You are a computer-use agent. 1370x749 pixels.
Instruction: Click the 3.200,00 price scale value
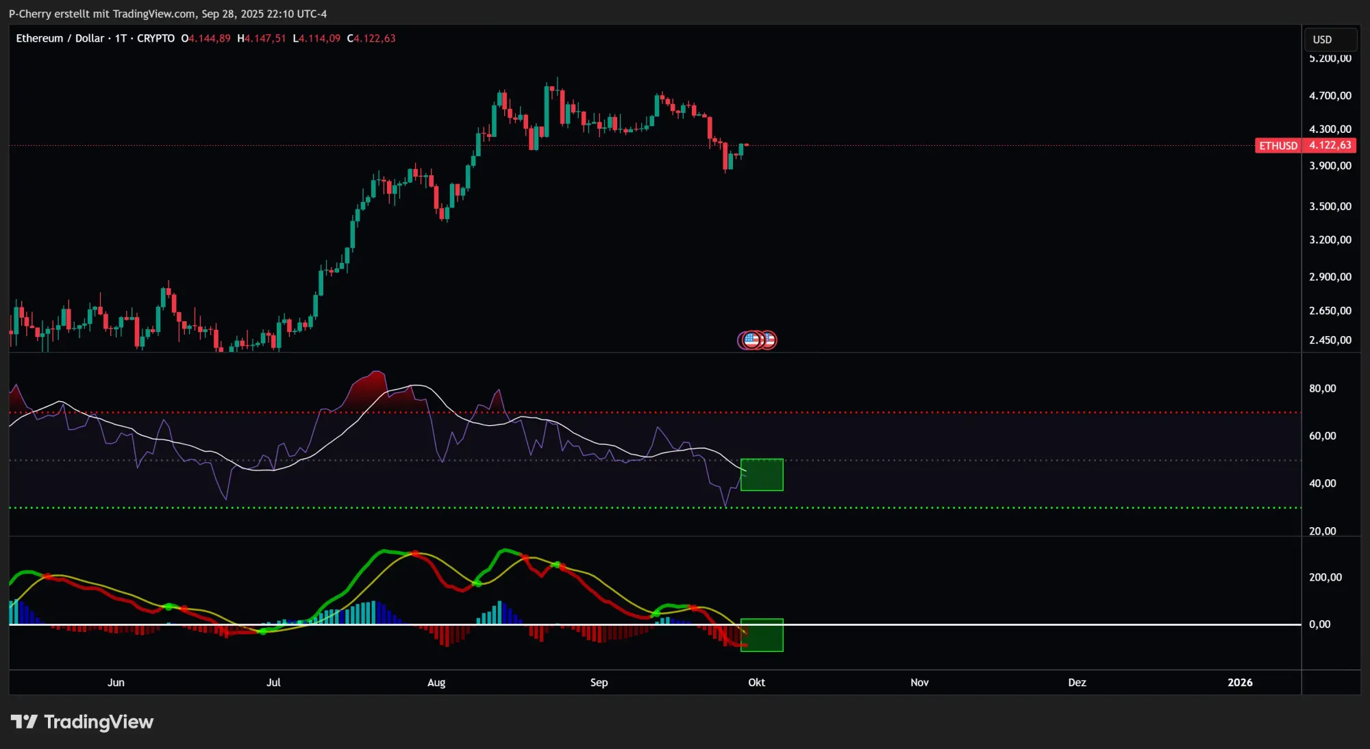tap(1330, 240)
